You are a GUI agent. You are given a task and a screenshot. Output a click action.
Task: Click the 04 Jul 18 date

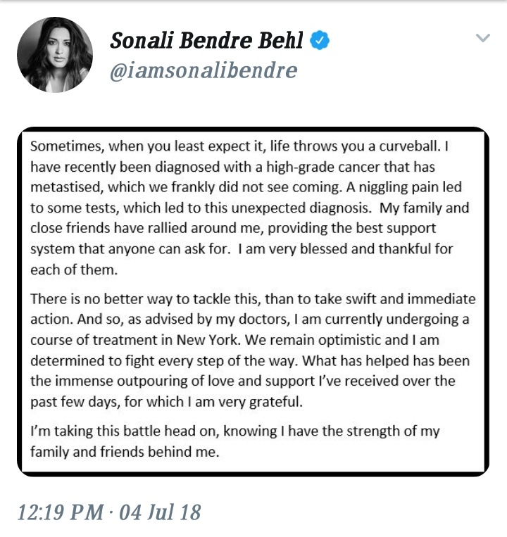pyautogui.click(x=161, y=512)
